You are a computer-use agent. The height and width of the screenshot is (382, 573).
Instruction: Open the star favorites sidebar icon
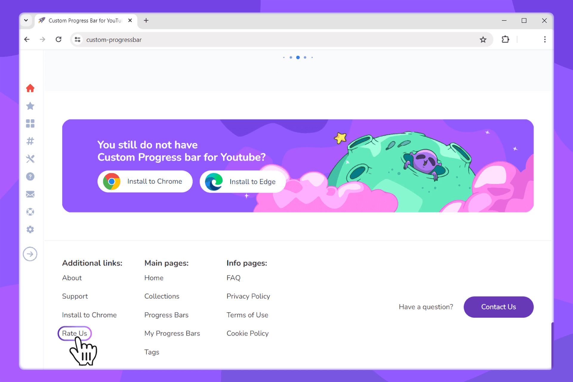(x=30, y=106)
